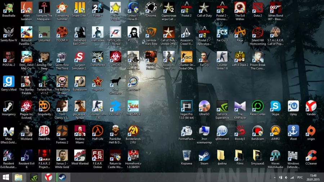Screen dimensions: 324x182
Task: Open the GeForce Experience desktop icon
Action: (222, 106)
